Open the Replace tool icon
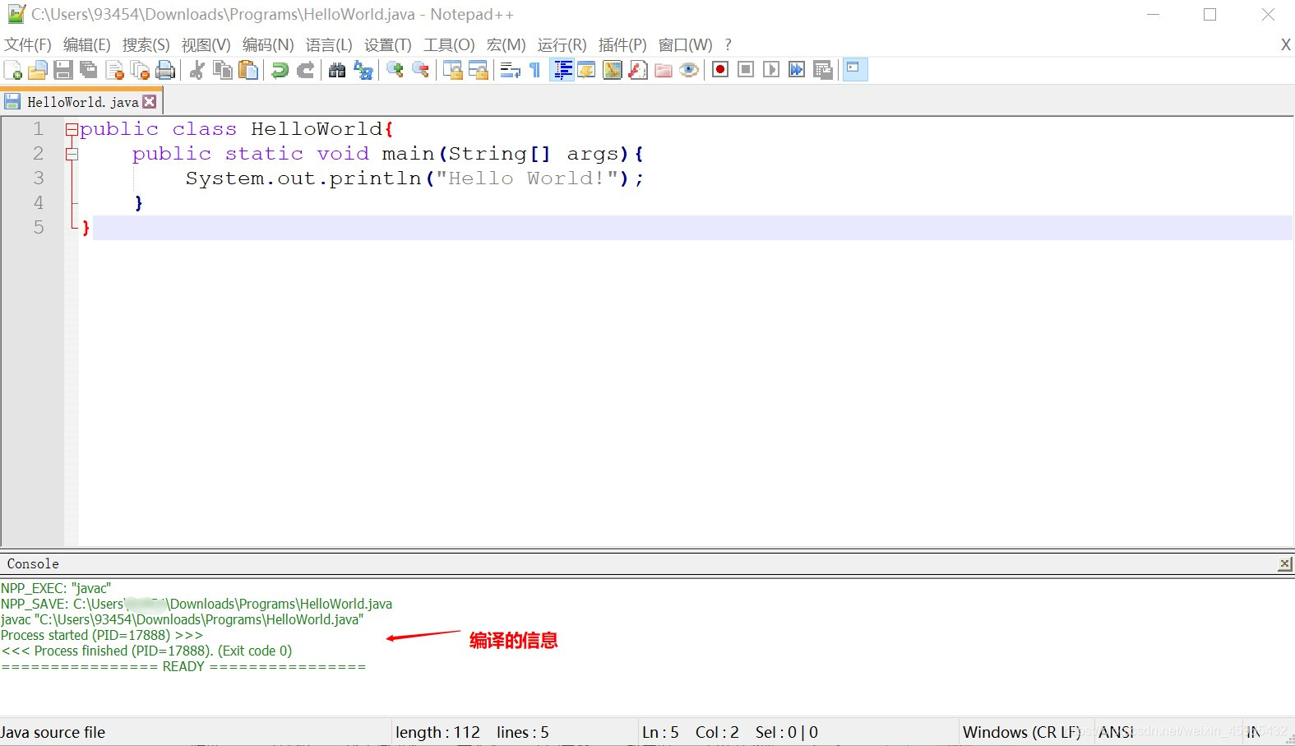The height and width of the screenshot is (746, 1295). [363, 70]
